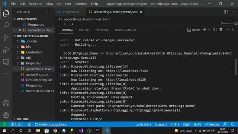This screenshot has height=134, width=238.
Task: Open the File menu
Action: point(13,4)
